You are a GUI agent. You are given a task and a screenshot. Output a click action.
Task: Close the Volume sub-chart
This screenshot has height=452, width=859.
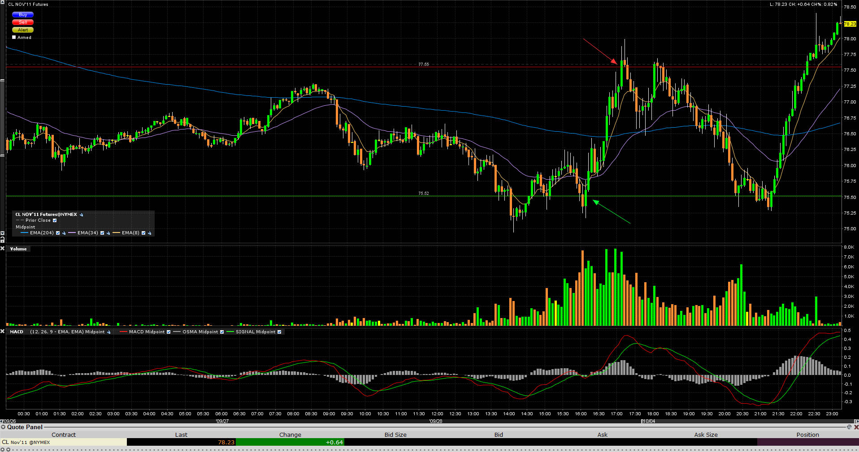click(x=3, y=249)
